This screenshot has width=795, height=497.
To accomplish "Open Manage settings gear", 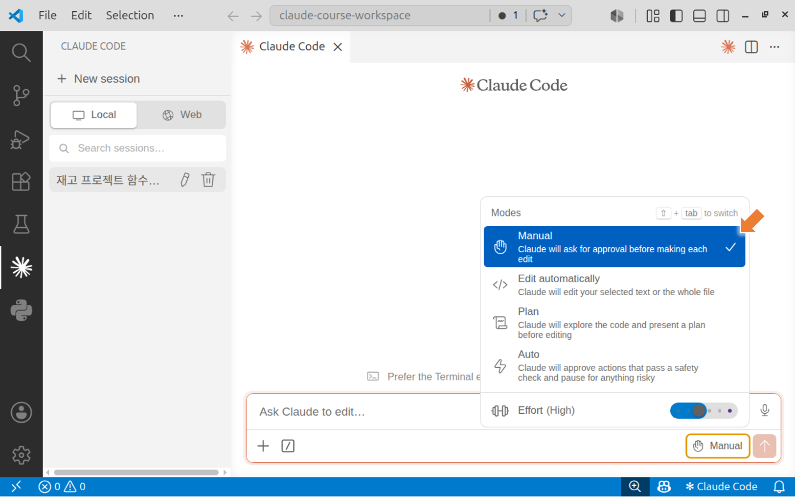I will tap(21, 455).
